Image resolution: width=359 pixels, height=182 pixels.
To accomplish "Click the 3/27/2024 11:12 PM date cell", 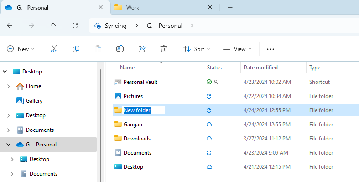I will pyautogui.click(x=267, y=139).
